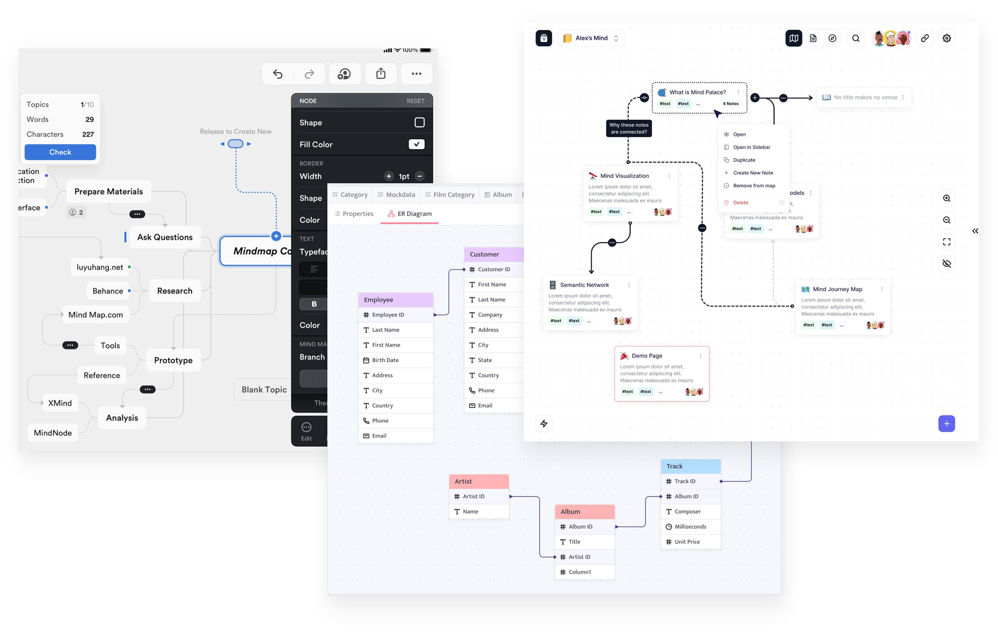Open the compass explore icon
Screen dimensions: 998x638
832,38
